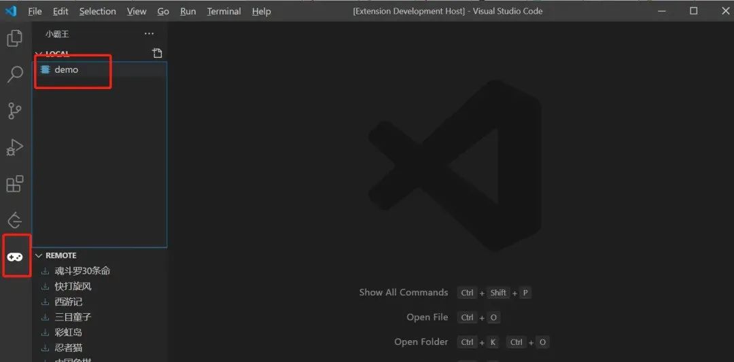Open the File menu
The height and width of the screenshot is (362, 734).
[x=35, y=12]
